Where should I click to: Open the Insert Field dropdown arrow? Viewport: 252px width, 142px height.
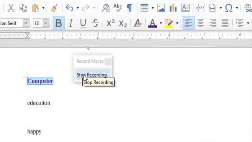pos(220,8)
